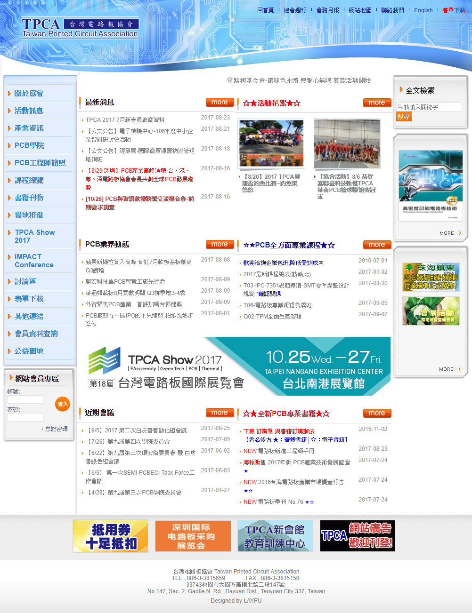This screenshot has width=472, height=613.
Task: Click the account 帳號 input field
Action: 25,399
